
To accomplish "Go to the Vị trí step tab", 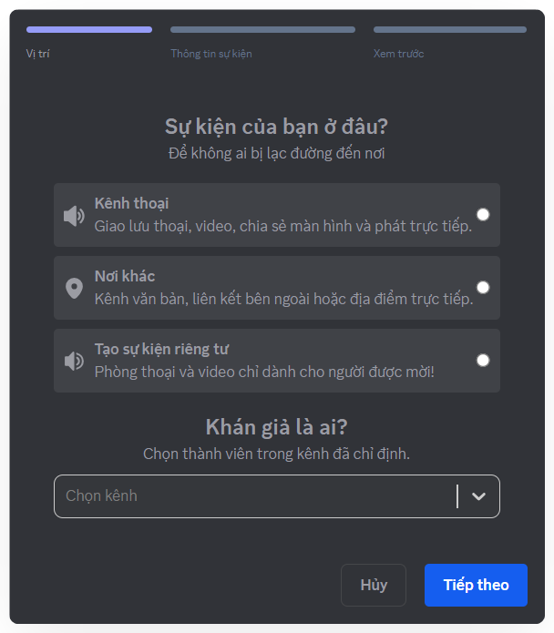I will 38,54.
